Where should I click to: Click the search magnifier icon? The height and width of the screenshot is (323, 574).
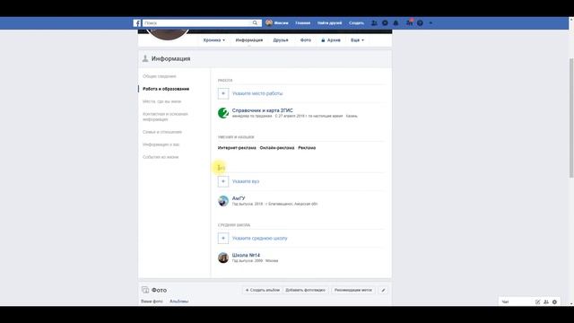pyautogui.click(x=255, y=23)
